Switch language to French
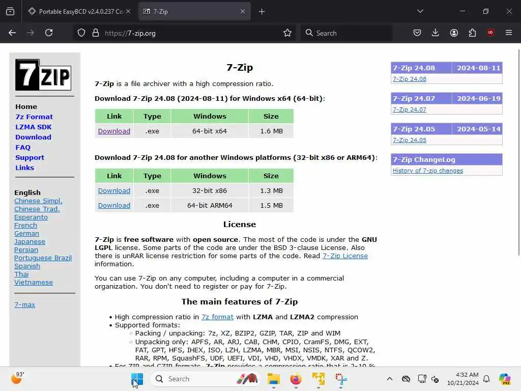This screenshot has width=521, height=391. [x=25, y=226]
